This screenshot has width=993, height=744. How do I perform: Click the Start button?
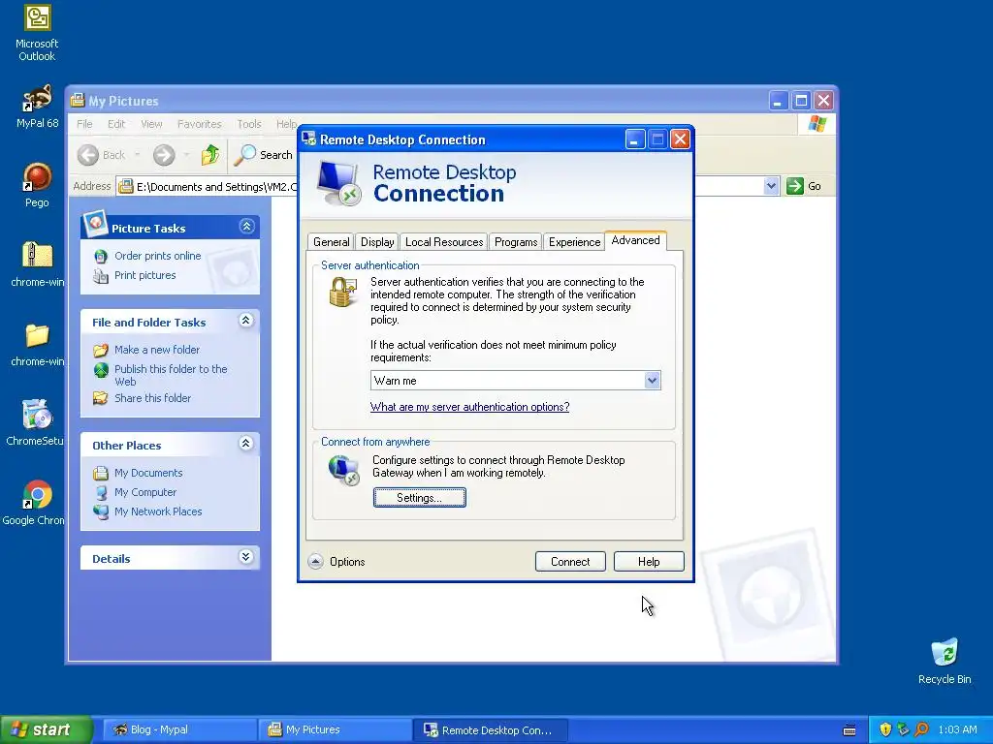(x=46, y=729)
